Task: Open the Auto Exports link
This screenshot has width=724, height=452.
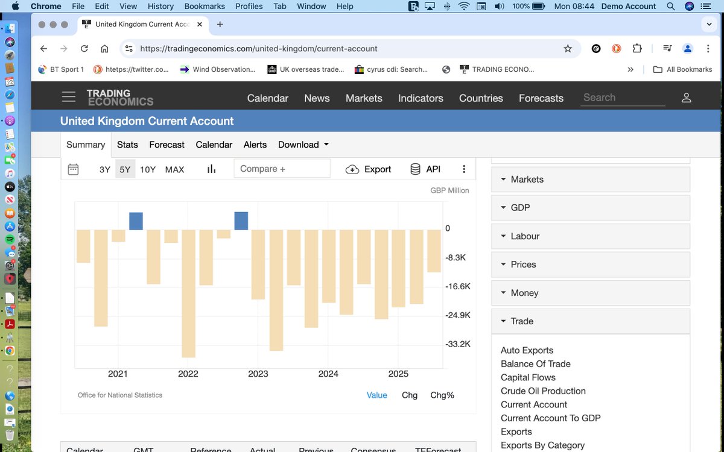Action: click(x=527, y=350)
